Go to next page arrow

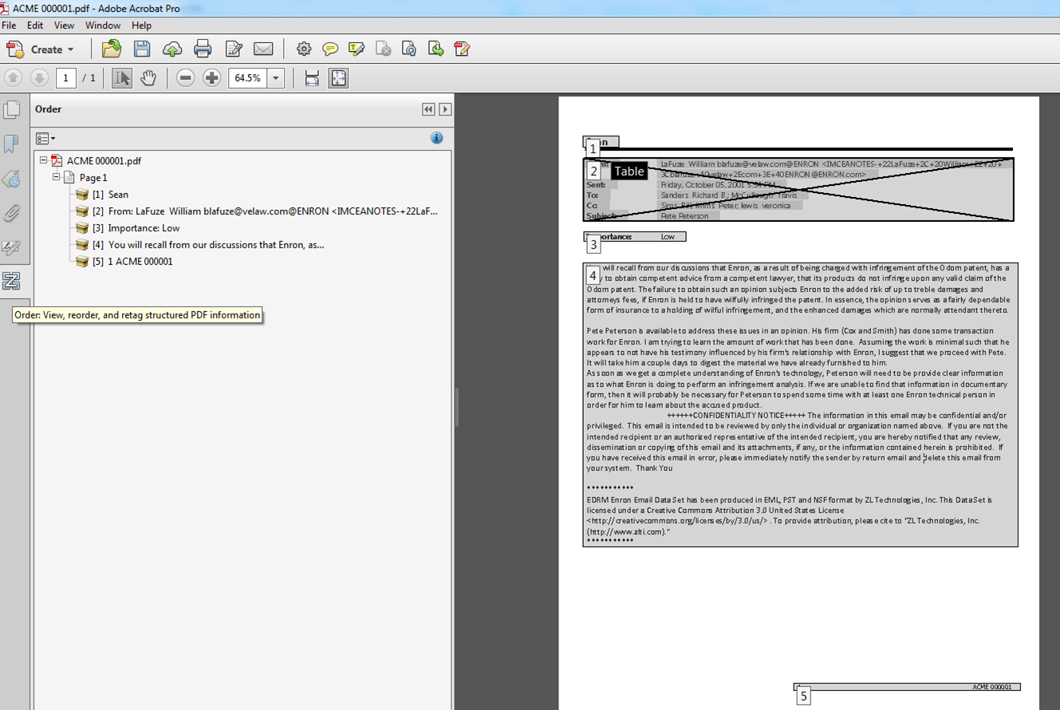pyautogui.click(x=39, y=78)
